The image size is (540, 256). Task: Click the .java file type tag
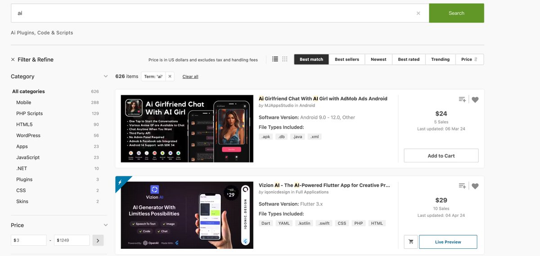[297, 136]
